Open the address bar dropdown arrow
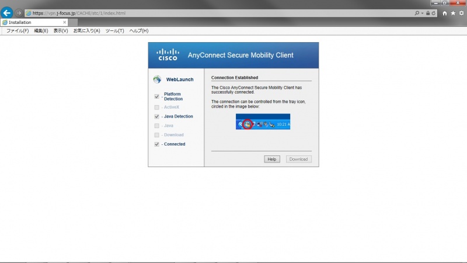 pos(422,13)
